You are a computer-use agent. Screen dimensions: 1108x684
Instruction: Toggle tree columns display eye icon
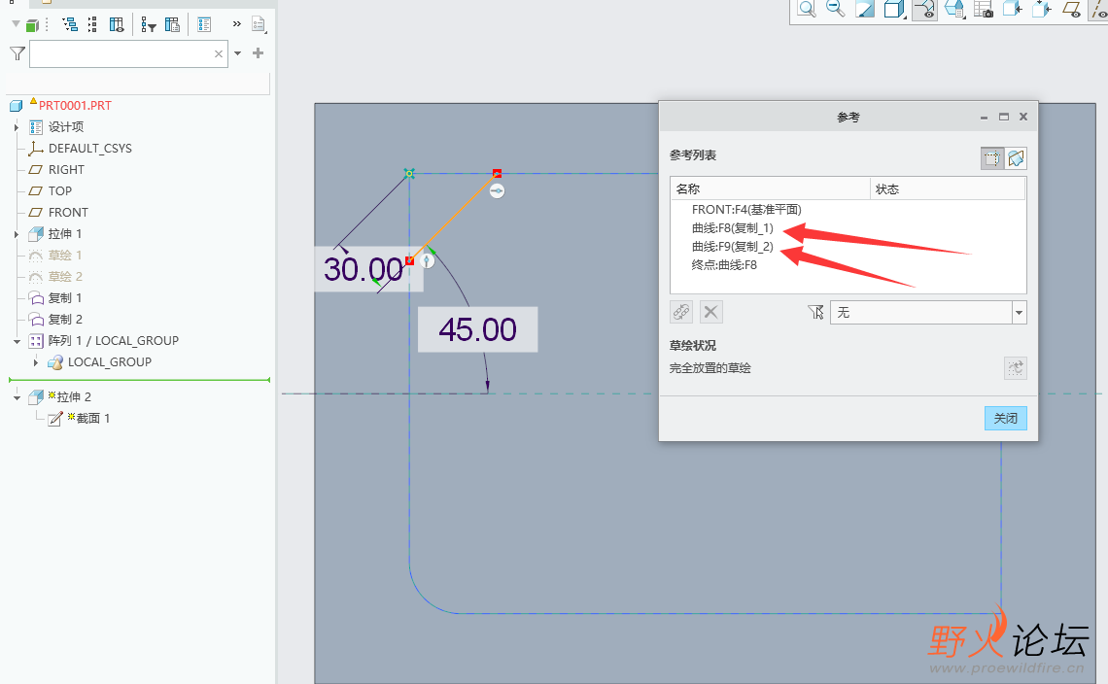117,24
